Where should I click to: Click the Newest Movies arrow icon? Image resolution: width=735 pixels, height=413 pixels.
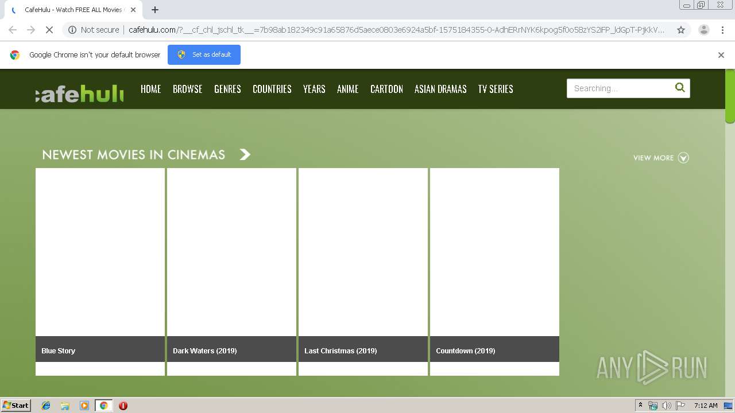pos(245,154)
